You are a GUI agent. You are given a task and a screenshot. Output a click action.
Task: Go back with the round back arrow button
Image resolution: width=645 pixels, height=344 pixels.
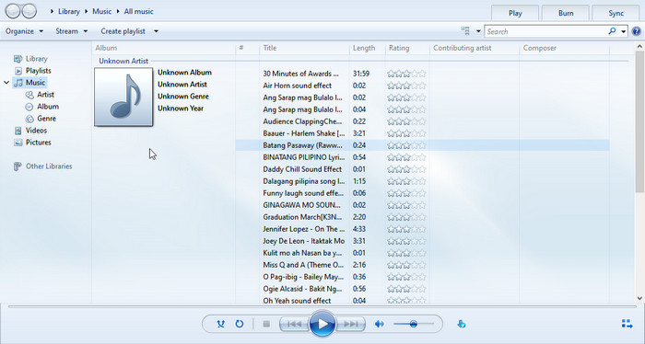[x=13, y=11]
